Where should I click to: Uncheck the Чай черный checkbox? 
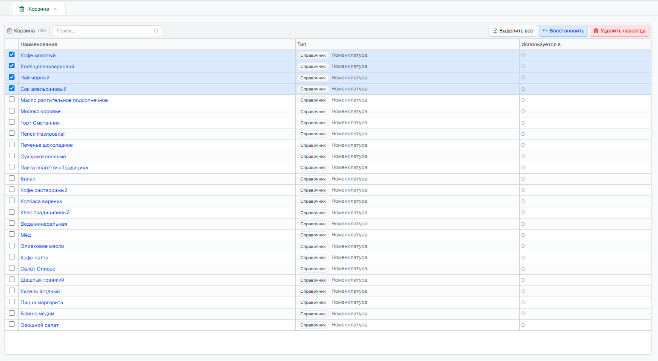click(12, 77)
